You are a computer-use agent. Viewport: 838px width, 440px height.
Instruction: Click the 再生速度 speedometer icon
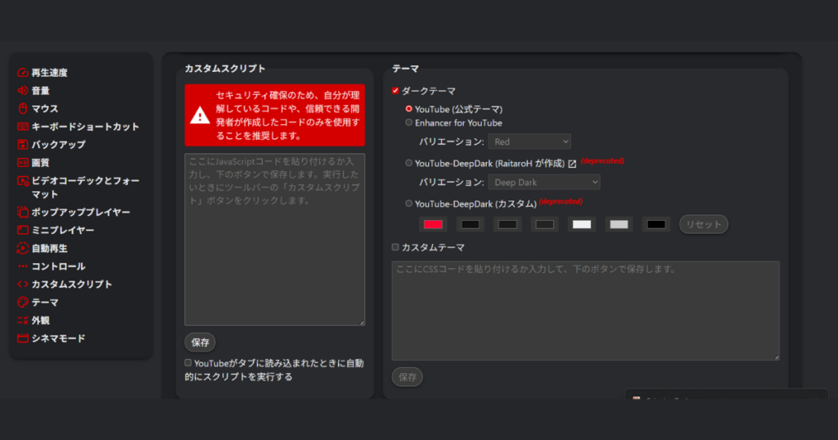(x=23, y=73)
